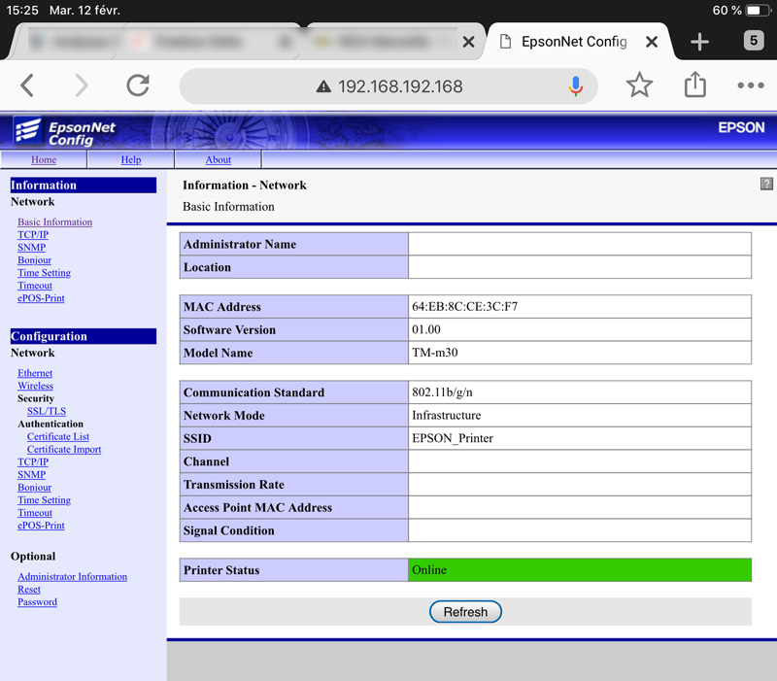Open TCP/IP under Configuration

tap(33, 461)
